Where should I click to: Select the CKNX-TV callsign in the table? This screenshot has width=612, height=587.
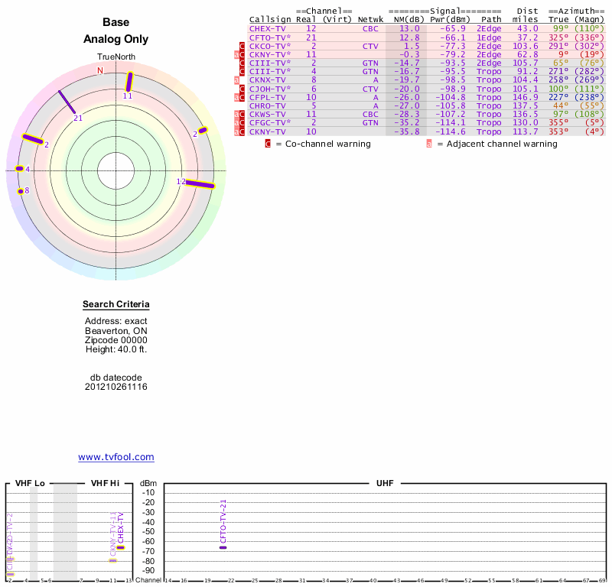pos(267,79)
